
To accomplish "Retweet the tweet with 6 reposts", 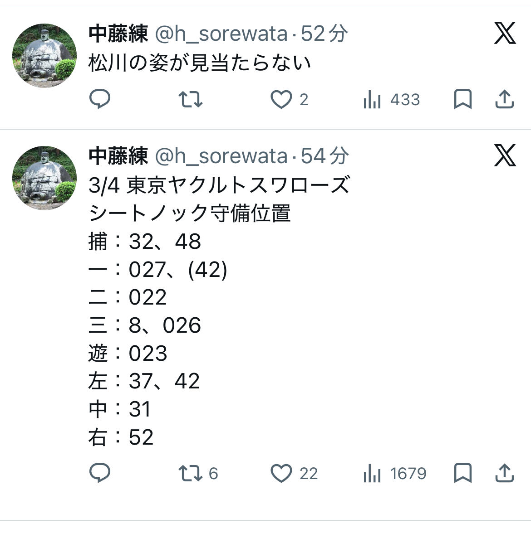I will coord(190,473).
